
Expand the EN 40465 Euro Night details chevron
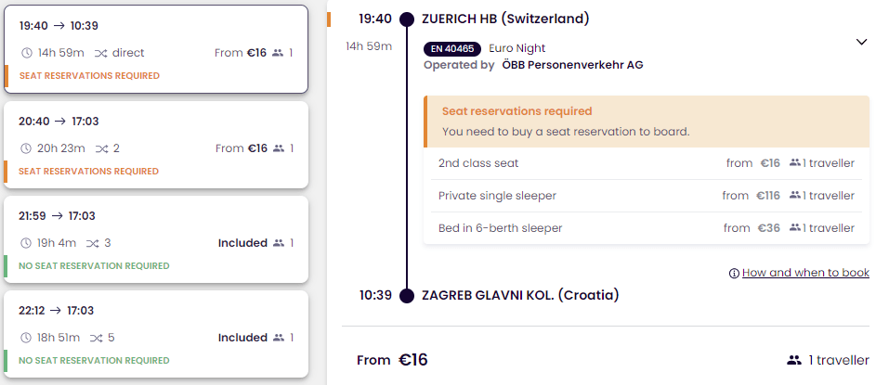[861, 42]
